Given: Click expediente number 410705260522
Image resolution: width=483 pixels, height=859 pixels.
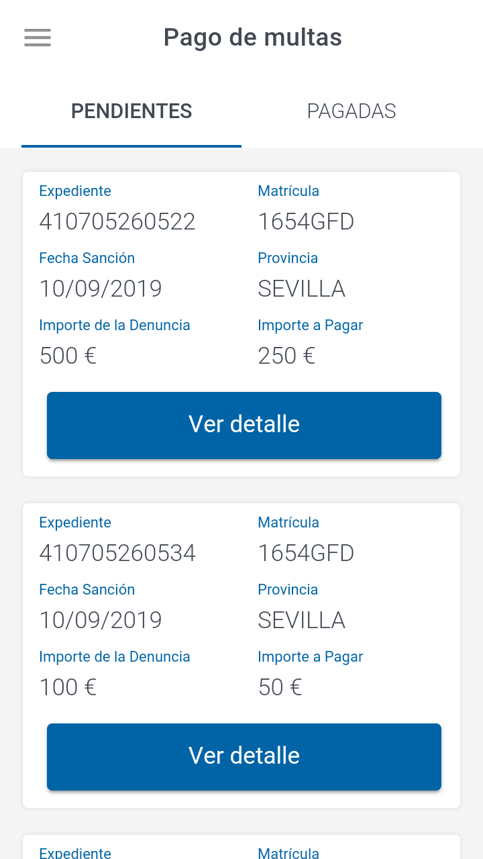Looking at the screenshot, I should [117, 221].
